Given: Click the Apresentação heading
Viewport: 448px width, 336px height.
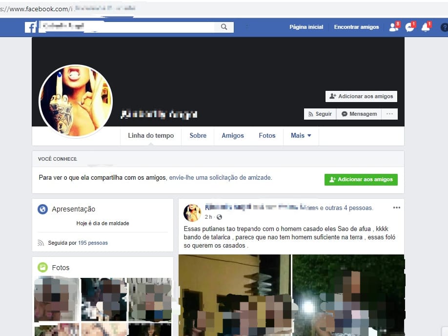Looking at the screenshot, I should tap(73, 209).
